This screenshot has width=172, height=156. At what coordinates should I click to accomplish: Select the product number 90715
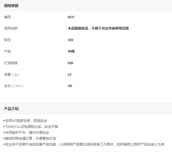[x=71, y=17]
